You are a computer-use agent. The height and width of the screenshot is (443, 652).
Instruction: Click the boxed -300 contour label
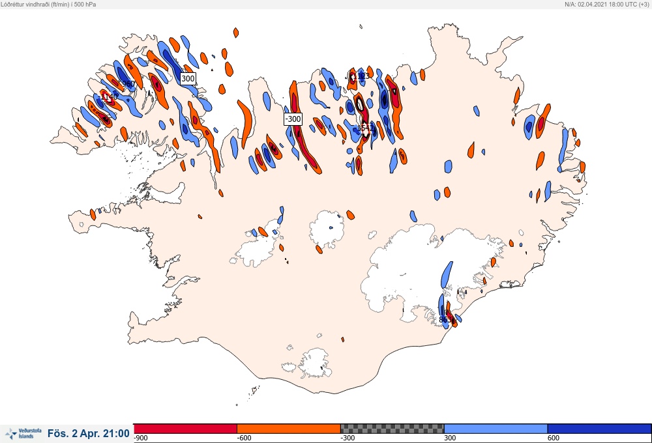click(x=293, y=119)
